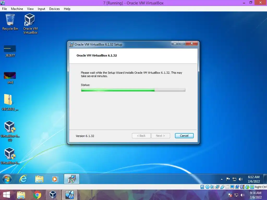The height and width of the screenshot is (200, 267).
Task: Click the Setup installer taskbar button
Action: click(x=72, y=179)
